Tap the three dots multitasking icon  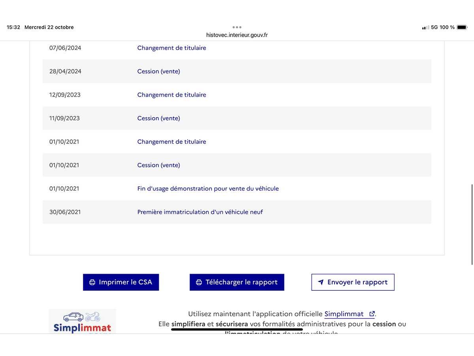(x=237, y=27)
